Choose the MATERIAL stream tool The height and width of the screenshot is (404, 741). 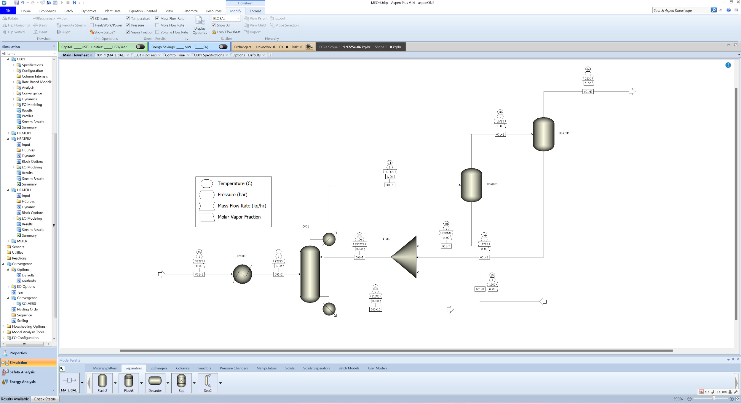(69, 383)
